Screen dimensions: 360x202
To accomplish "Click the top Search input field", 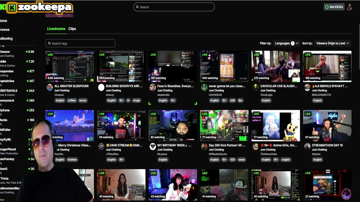I will click(x=174, y=7).
